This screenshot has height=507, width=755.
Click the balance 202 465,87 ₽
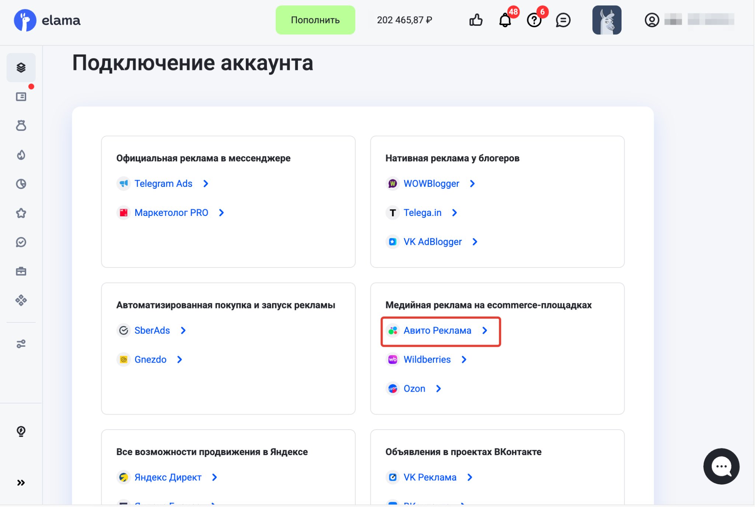click(404, 20)
